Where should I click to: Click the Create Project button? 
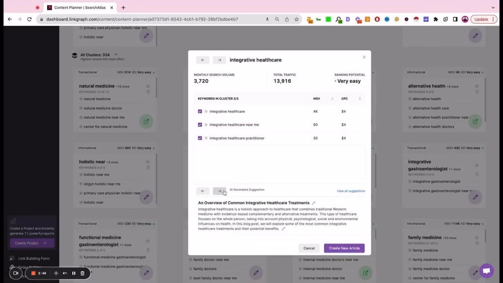32,243
